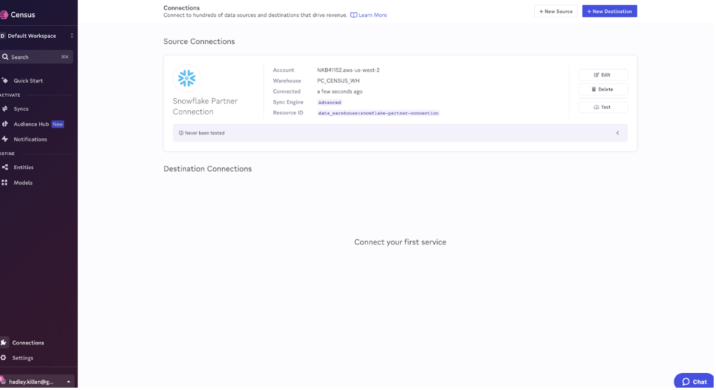Select the Syncs icon in the sidebar
The image size is (716, 390).
(x=6, y=109)
